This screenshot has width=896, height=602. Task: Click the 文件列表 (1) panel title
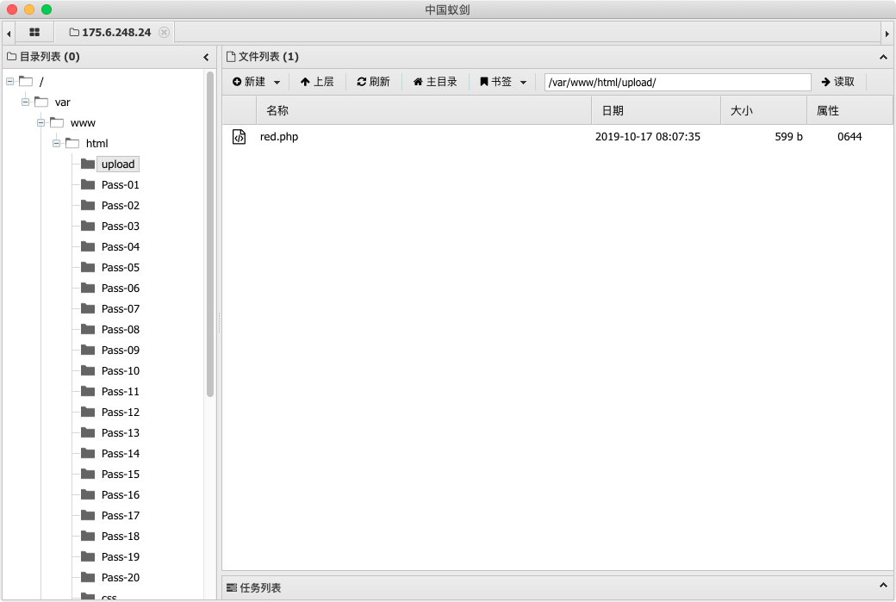[263, 57]
